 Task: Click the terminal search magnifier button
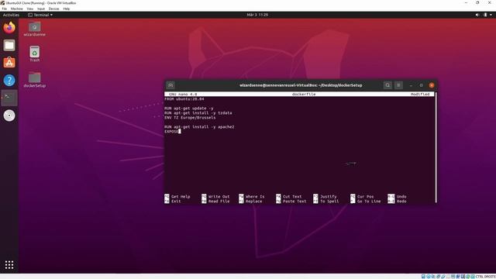387,85
